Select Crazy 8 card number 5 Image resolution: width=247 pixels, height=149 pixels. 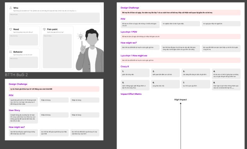[x=135, y=85]
